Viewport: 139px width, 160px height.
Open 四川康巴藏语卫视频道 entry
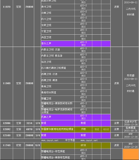[x=54, y=68]
